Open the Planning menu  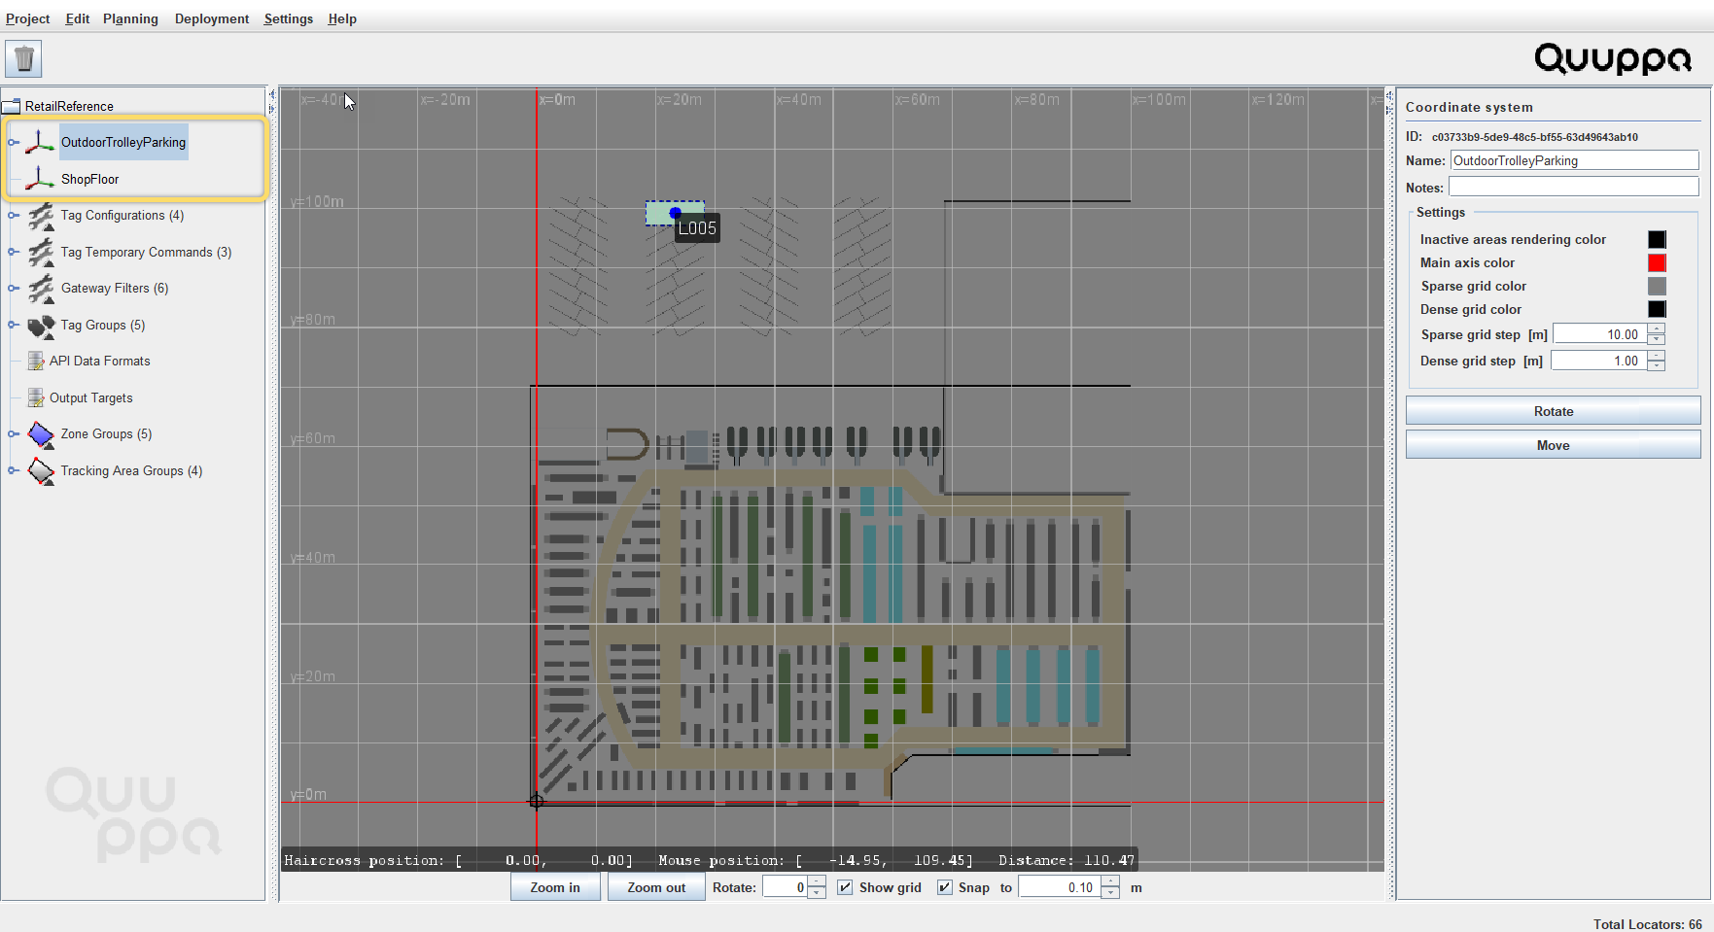click(x=130, y=18)
